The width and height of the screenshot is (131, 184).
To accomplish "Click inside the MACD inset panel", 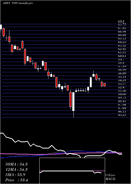I will point(72,171).
